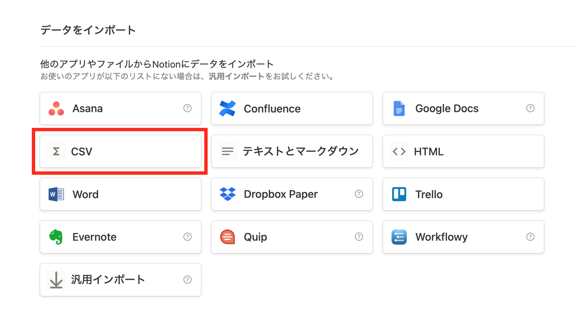Select Quip import option
This screenshot has width=578, height=316.
pyautogui.click(x=292, y=237)
